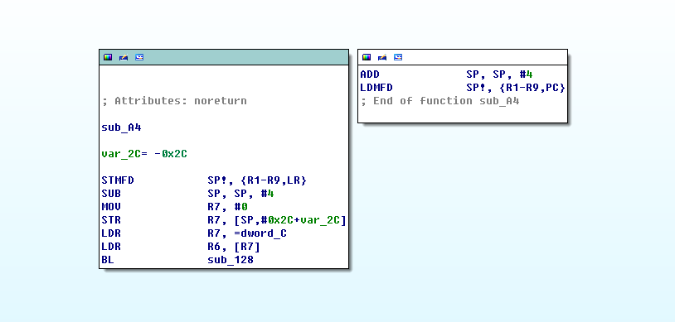Select the MOV mnemonic on the 'R7, #0' line
This screenshot has height=322, width=675.
click(111, 207)
